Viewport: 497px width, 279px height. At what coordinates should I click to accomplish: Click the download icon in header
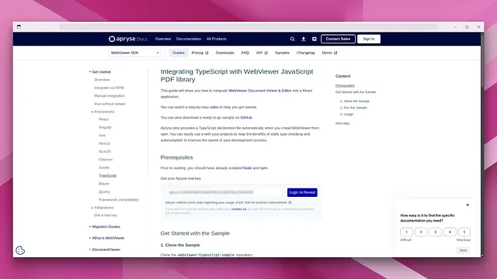pos(304,39)
